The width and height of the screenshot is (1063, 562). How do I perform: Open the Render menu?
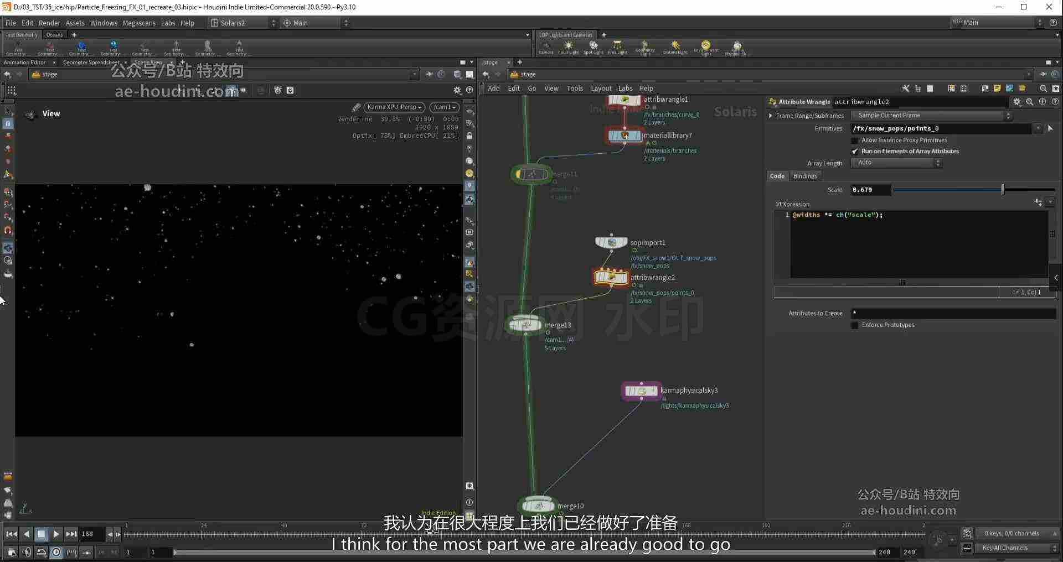pos(49,23)
